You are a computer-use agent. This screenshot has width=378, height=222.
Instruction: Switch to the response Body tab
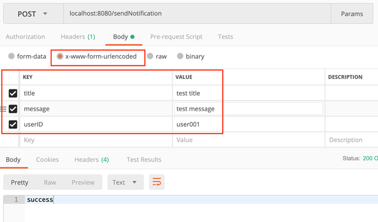pyautogui.click(x=13, y=160)
